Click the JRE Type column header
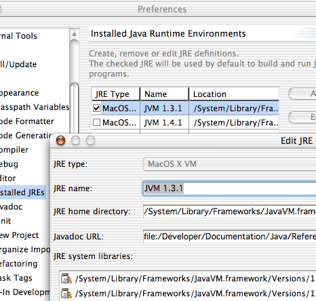 (116, 94)
